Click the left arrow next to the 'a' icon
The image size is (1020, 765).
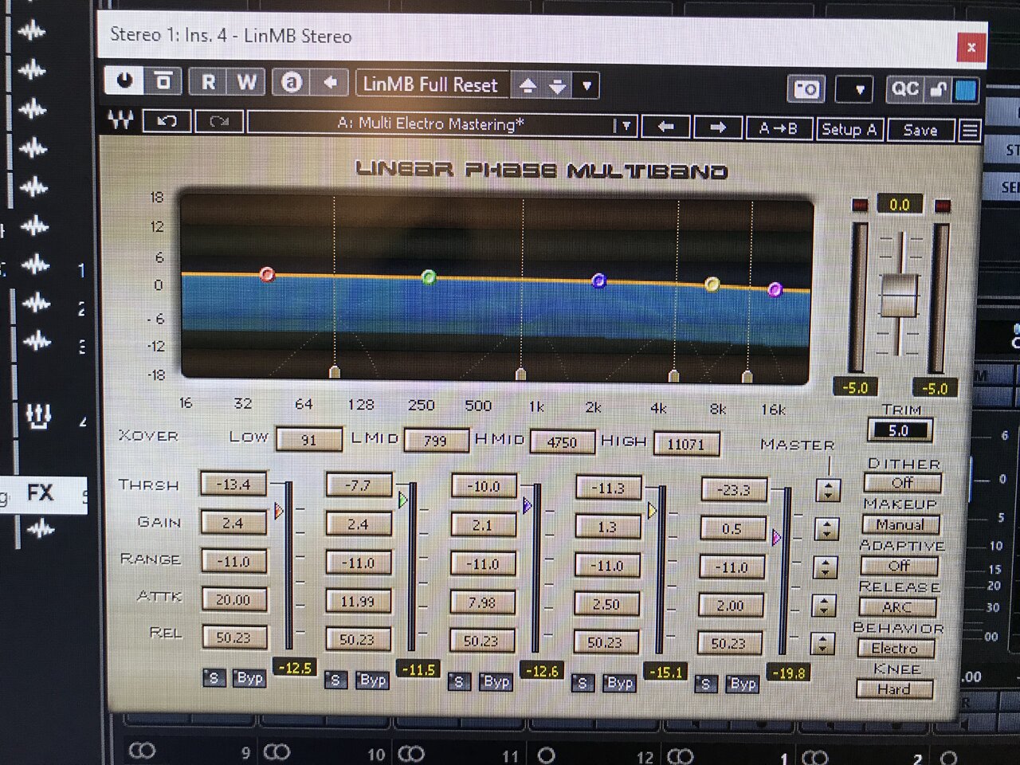330,82
